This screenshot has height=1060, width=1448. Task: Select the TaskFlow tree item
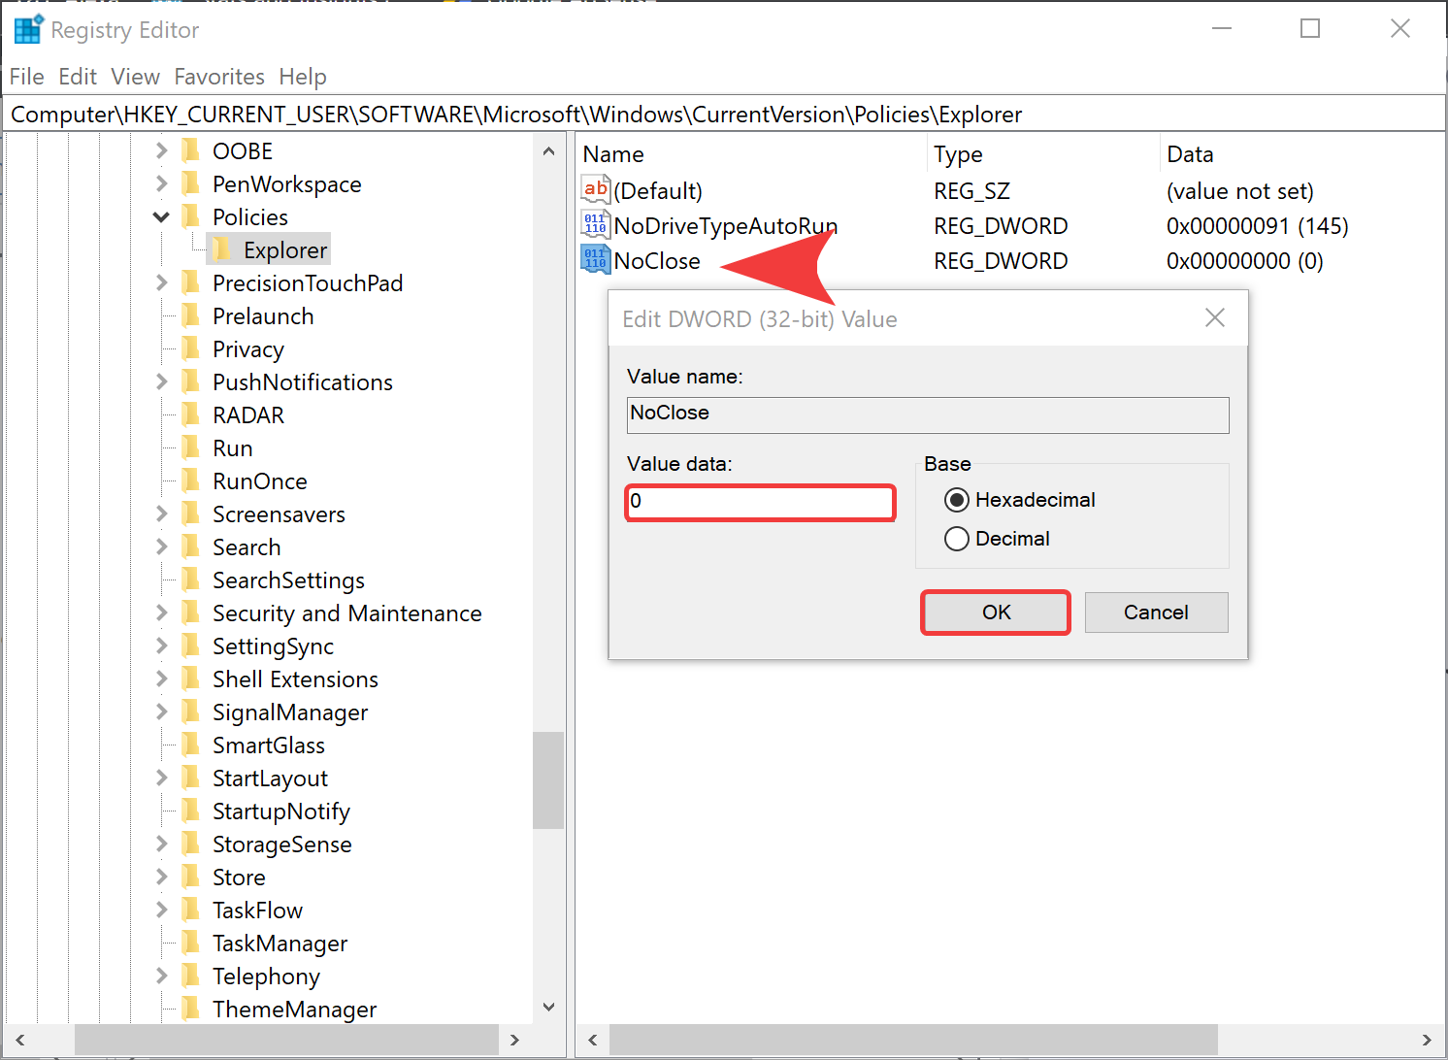pos(257,910)
